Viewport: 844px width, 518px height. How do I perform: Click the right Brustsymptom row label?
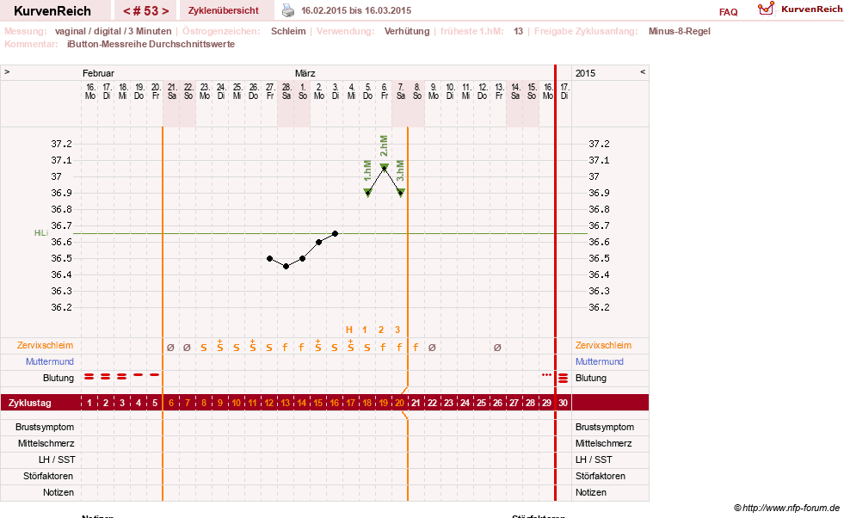coord(605,427)
